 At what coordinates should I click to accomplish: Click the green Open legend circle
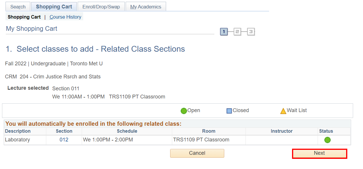[x=184, y=111]
